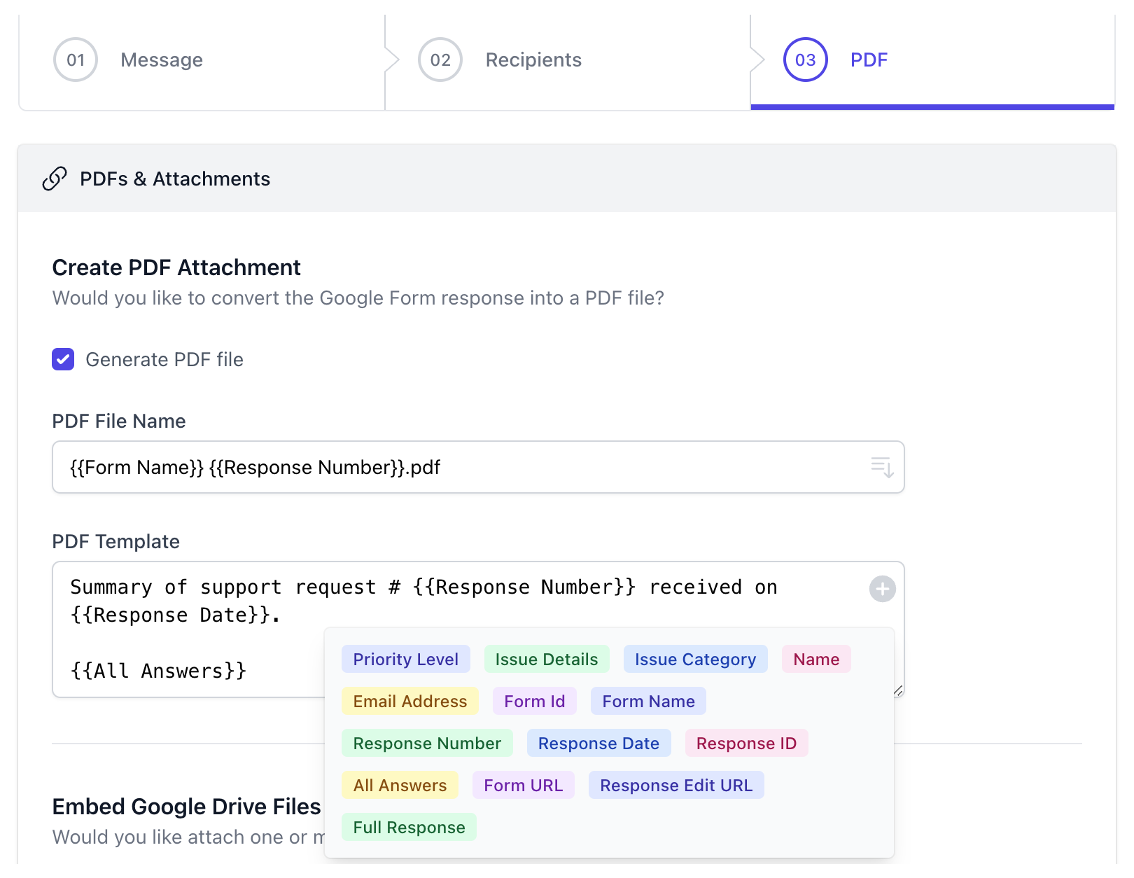Image resolution: width=1134 pixels, height=878 pixels.
Task: Insert the Issue Details placeholder
Action: [546, 659]
